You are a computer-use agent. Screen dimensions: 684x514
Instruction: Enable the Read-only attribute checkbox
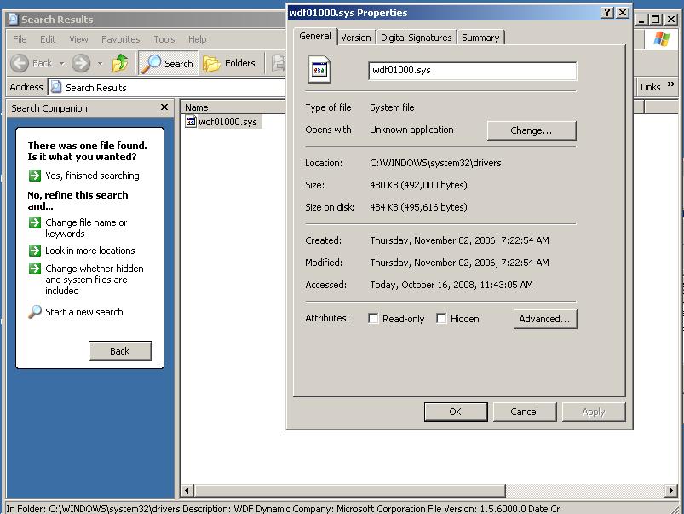tap(373, 318)
